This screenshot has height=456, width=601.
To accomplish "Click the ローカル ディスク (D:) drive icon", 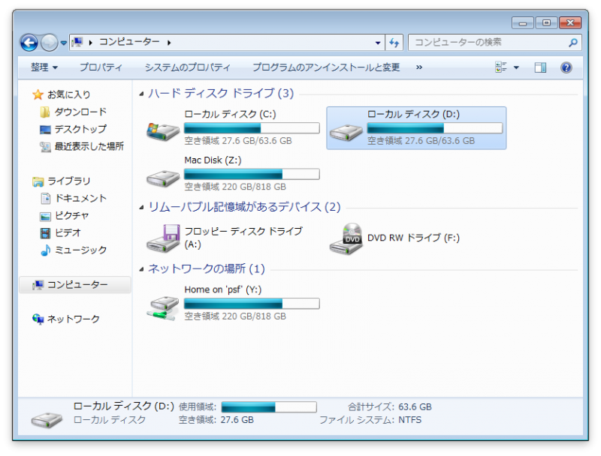I will pyautogui.click(x=346, y=132).
